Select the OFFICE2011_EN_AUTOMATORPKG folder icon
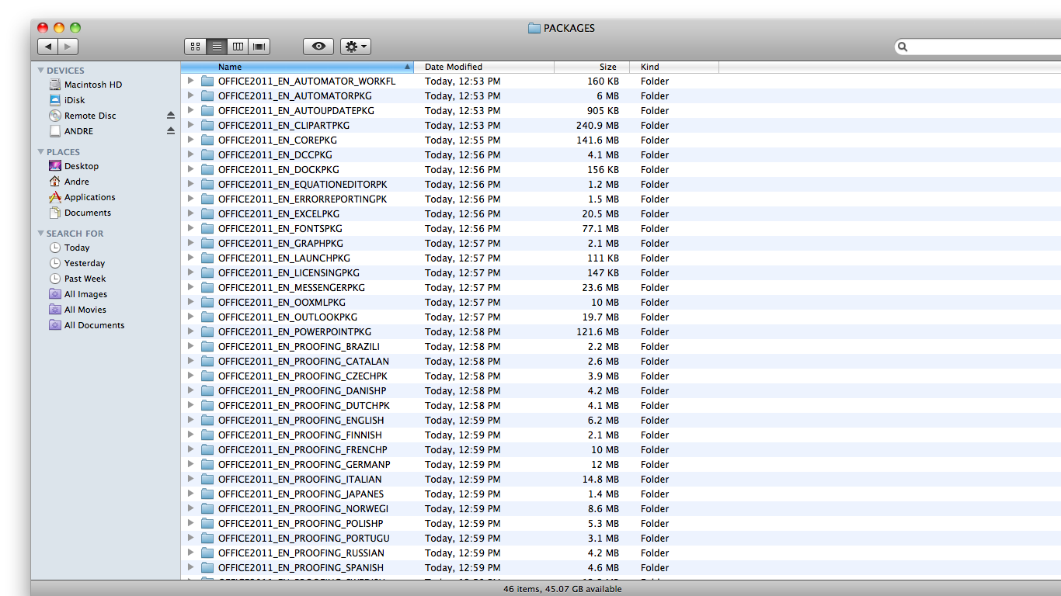1061x596 pixels. (x=207, y=96)
